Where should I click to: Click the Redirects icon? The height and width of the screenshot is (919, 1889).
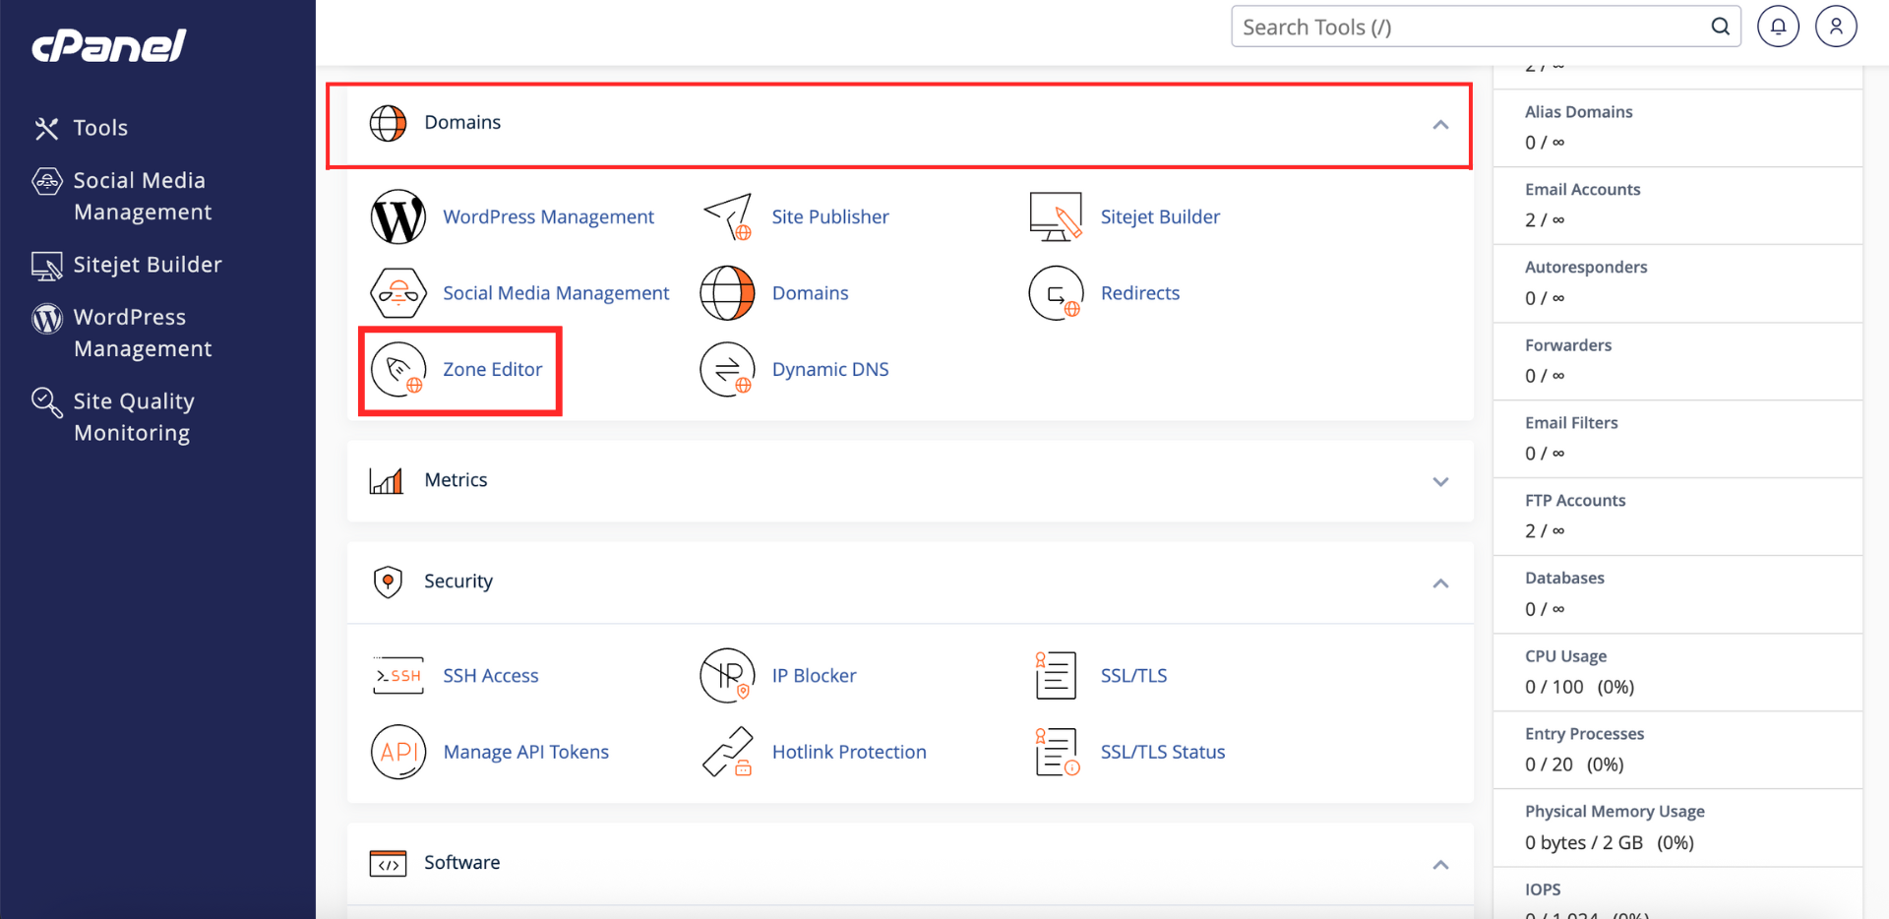point(1056,293)
